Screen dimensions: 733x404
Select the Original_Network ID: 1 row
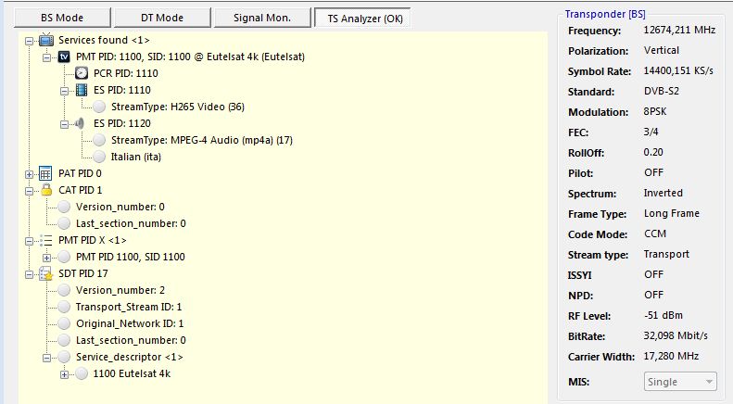(x=130, y=323)
